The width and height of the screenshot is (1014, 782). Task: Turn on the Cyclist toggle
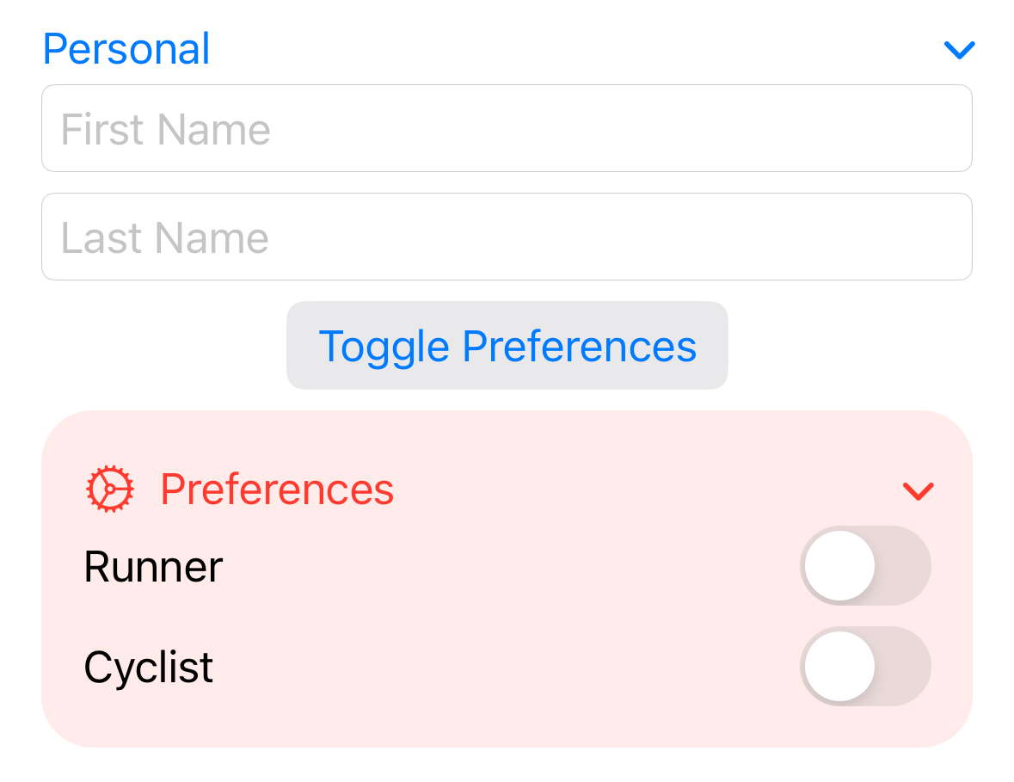pyautogui.click(x=865, y=667)
